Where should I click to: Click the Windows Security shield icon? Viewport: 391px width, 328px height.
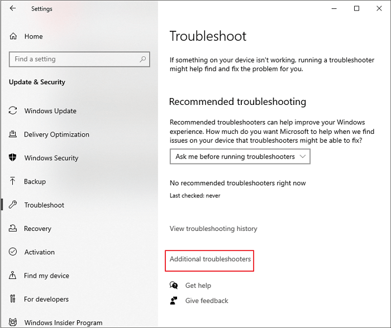point(13,158)
